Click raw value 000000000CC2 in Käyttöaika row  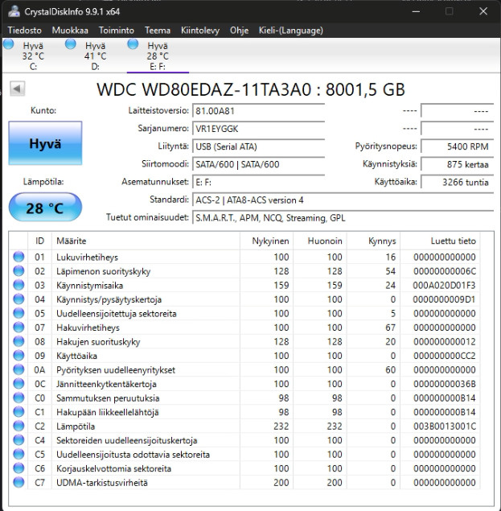(x=444, y=356)
